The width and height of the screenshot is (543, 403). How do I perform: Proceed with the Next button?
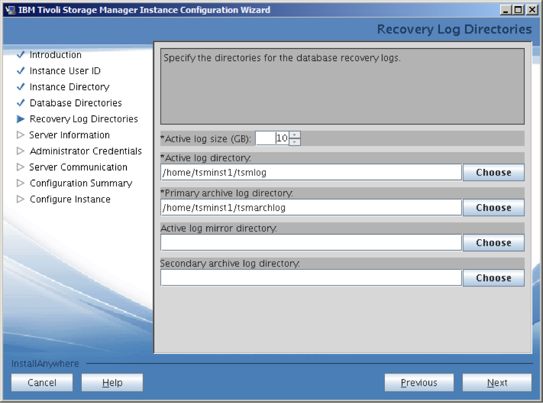497,382
